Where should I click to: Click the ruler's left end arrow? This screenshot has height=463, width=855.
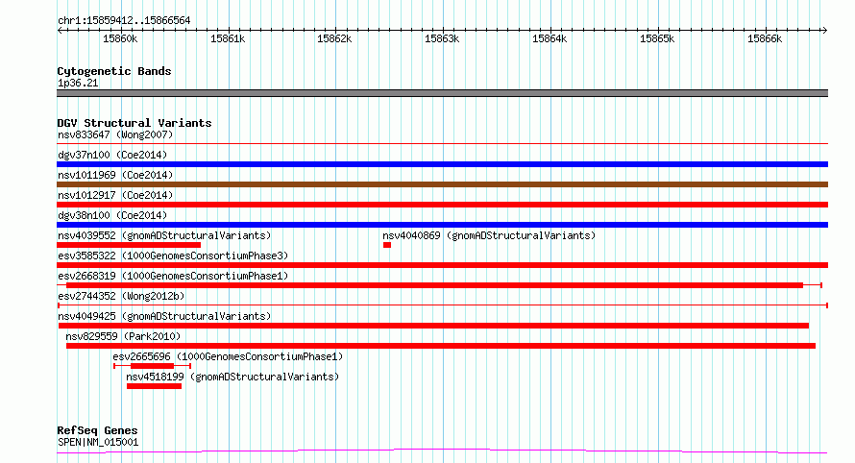60,30
